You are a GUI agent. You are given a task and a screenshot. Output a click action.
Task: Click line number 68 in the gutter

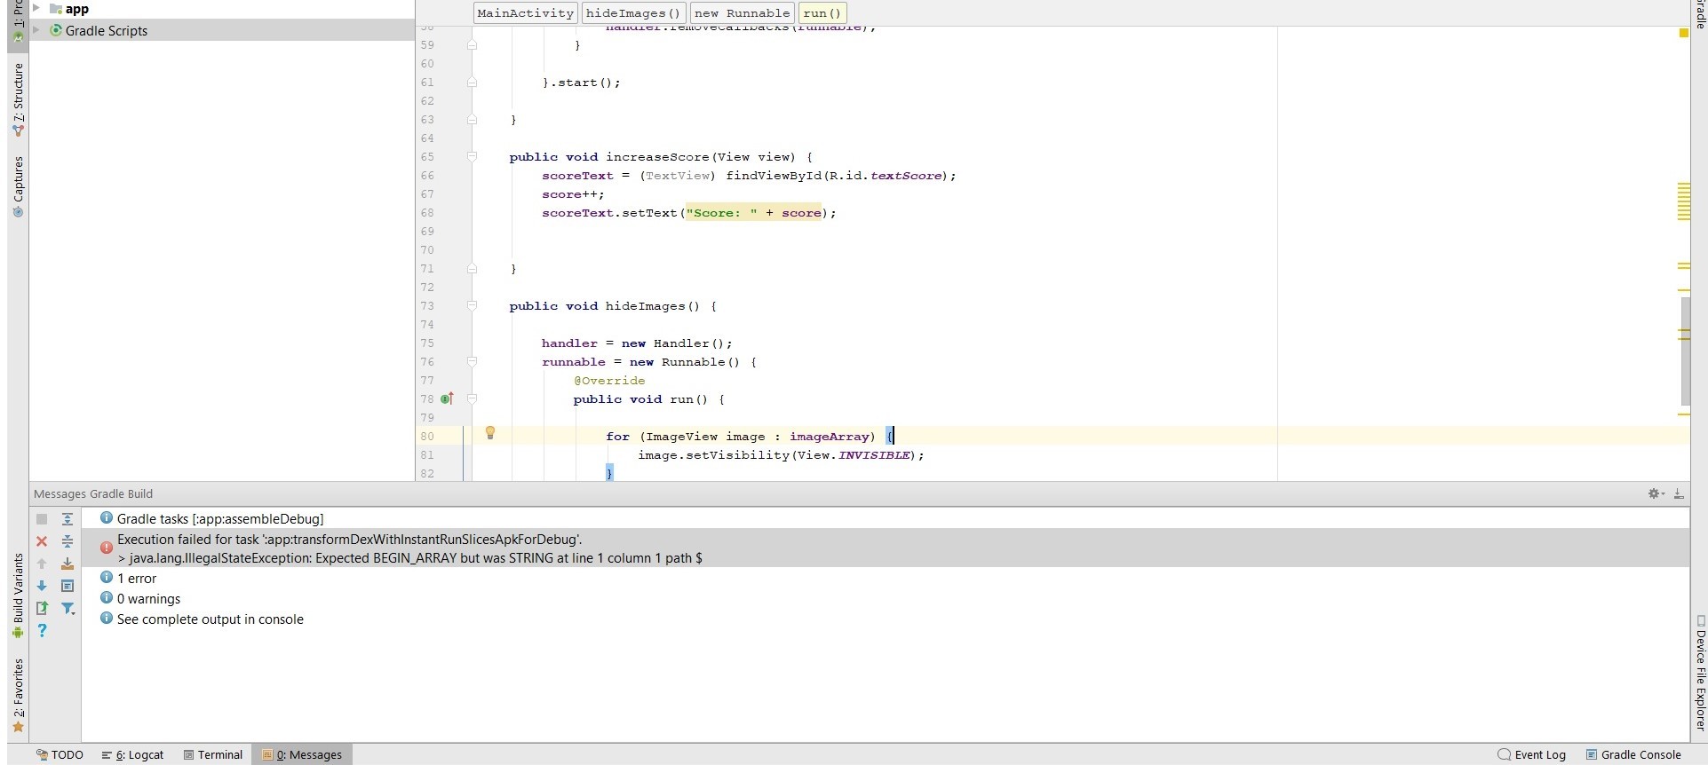tap(427, 213)
